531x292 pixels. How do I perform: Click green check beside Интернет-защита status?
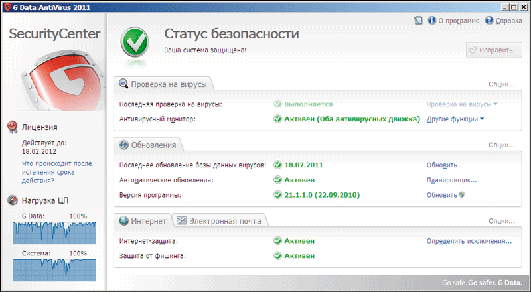click(277, 240)
